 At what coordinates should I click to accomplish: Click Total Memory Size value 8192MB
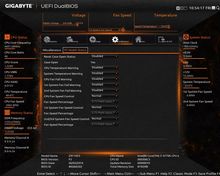pyautogui.click(x=143, y=167)
